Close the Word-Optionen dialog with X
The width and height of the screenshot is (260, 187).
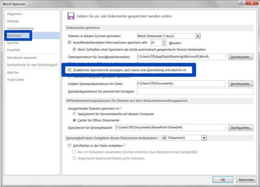pyautogui.click(x=252, y=3)
